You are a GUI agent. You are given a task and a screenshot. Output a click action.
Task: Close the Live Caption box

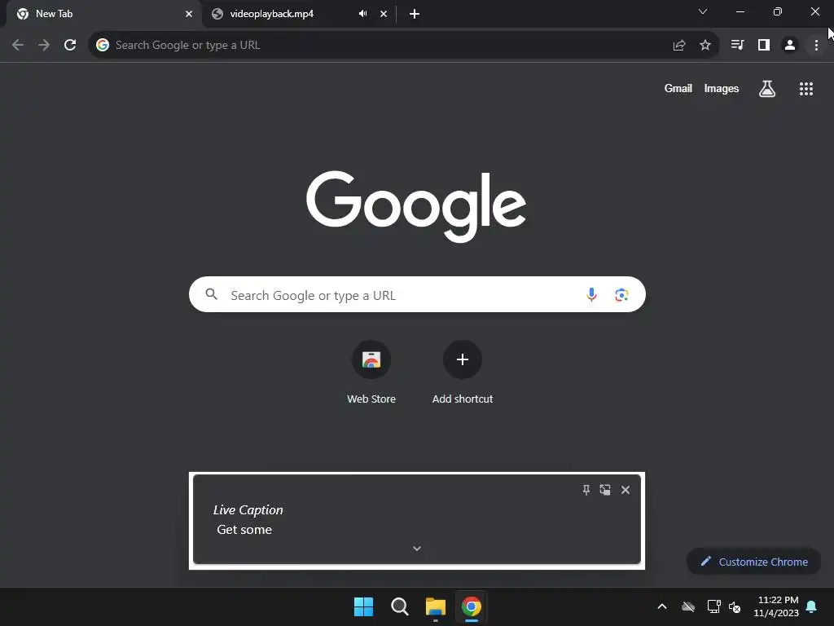625,490
